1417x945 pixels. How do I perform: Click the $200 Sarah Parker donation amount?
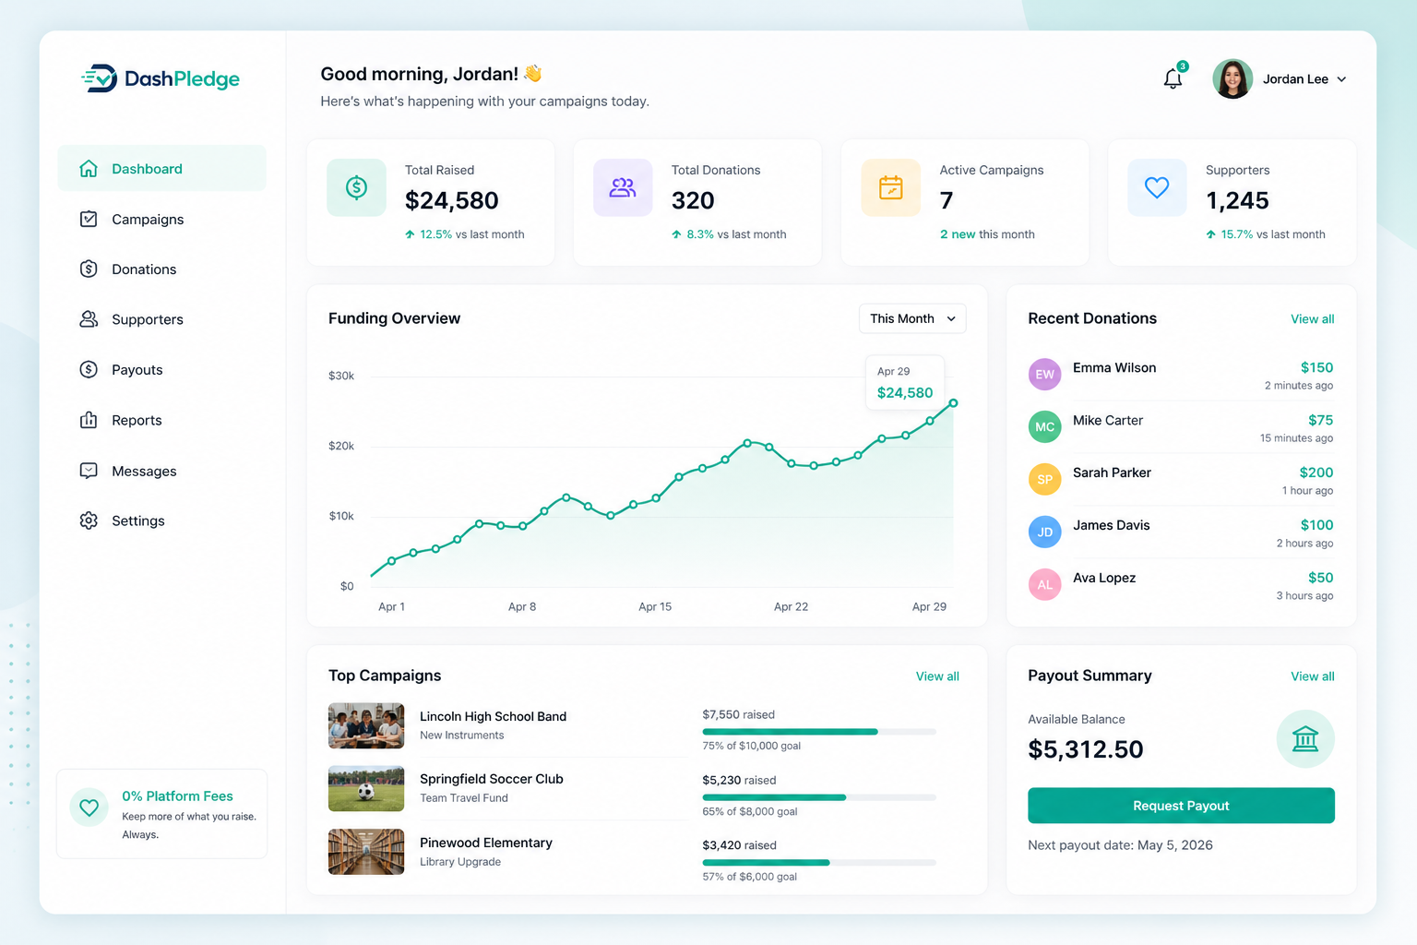(x=1316, y=472)
